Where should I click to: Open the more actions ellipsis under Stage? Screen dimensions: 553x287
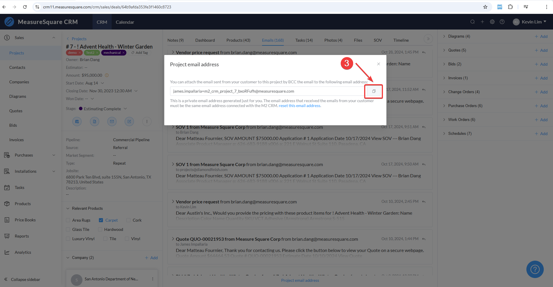pyautogui.click(x=147, y=122)
